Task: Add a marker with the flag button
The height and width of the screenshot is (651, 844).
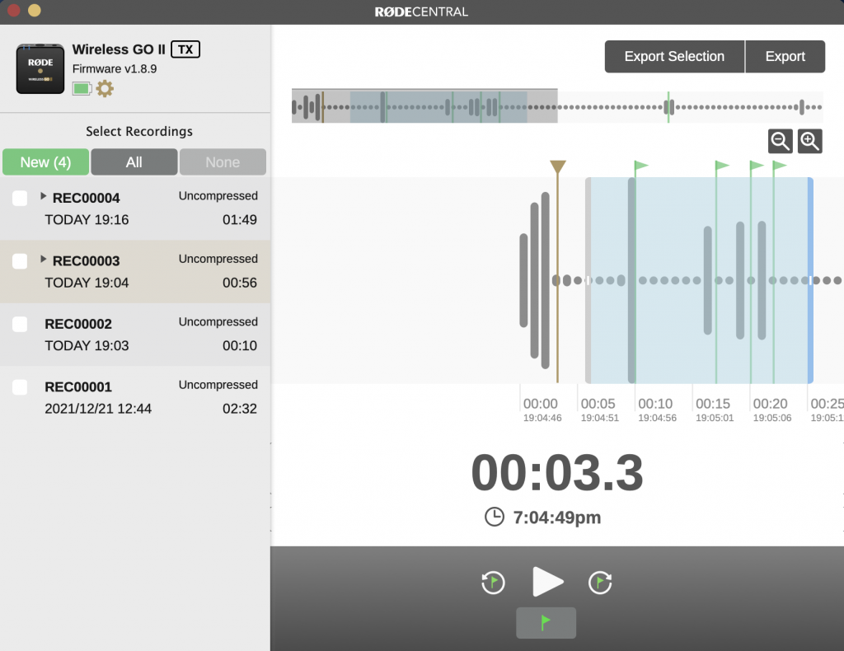Action: [546, 623]
